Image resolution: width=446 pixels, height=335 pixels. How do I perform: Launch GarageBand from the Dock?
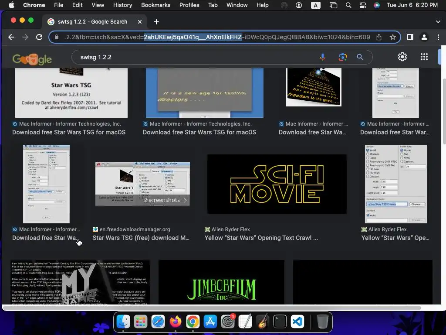[263, 322]
